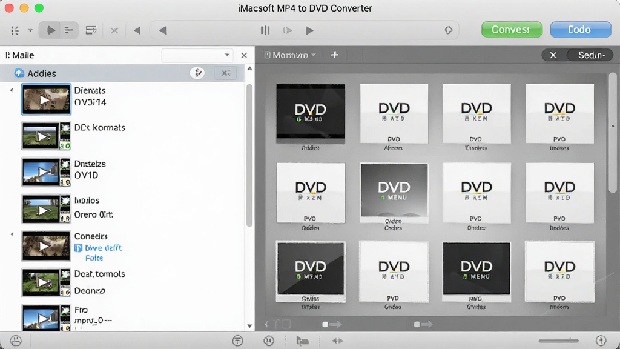The width and height of the screenshot is (620, 349).
Task: Click the DCt komats title text
Action: [x=100, y=127]
